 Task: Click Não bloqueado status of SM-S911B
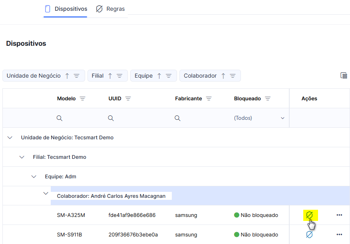tap(256, 235)
